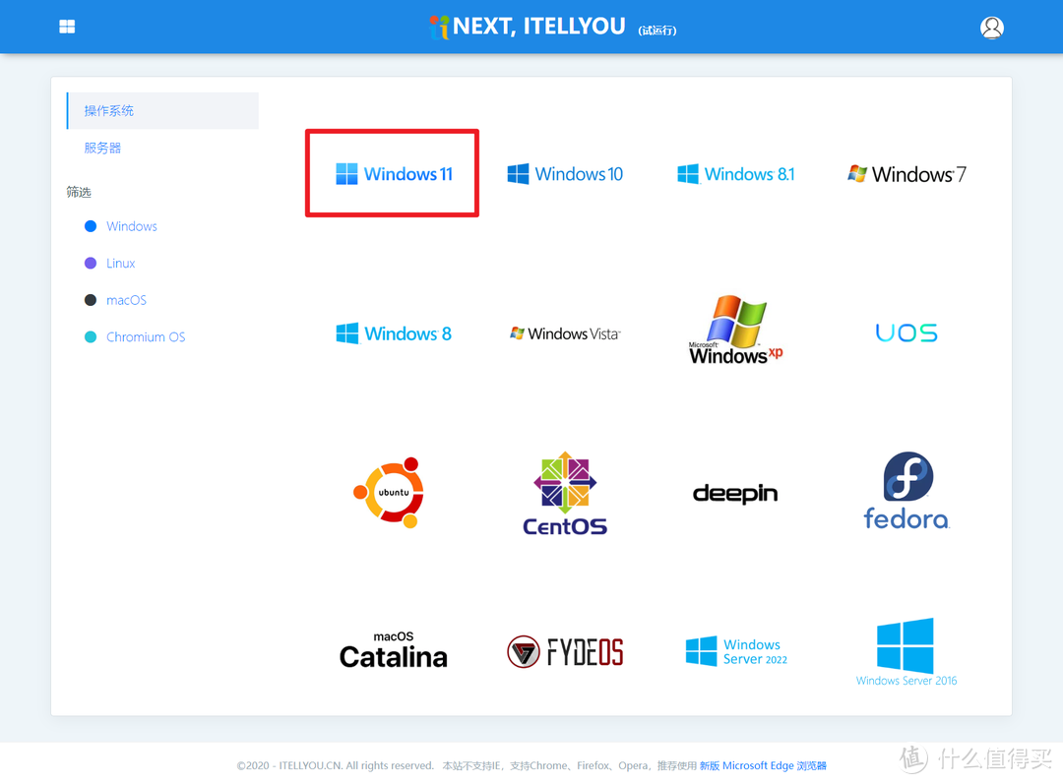Open the Windows Server 2016 tile
Image resolution: width=1063 pixels, height=784 pixels.
tap(907, 652)
